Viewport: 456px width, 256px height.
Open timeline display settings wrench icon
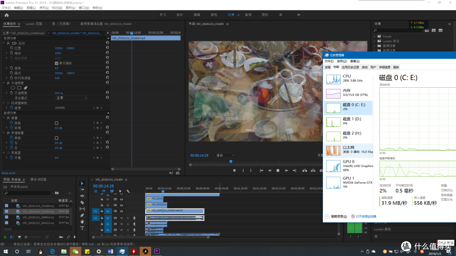[x=128, y=191]
